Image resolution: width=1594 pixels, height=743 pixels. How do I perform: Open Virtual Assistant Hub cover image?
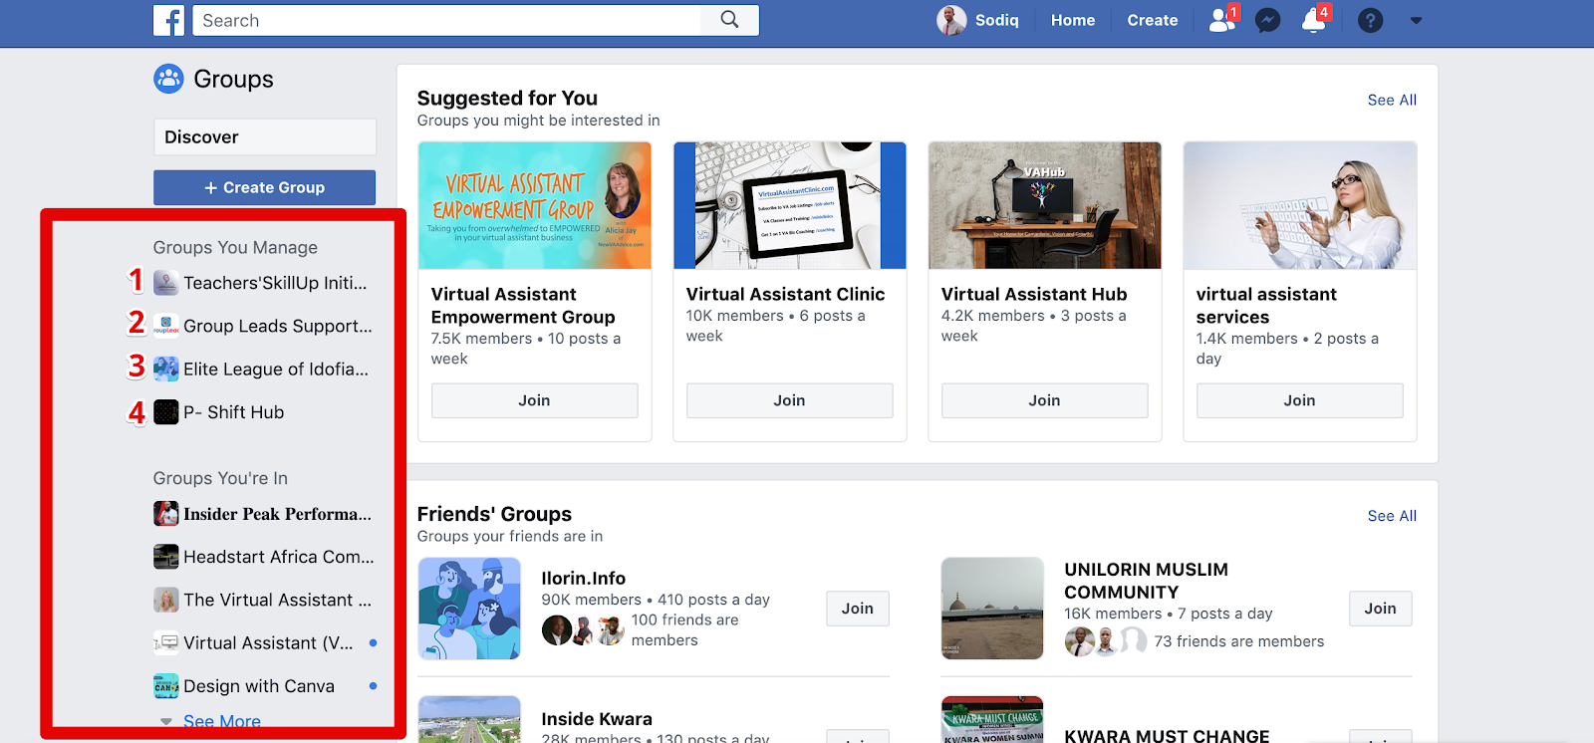coord(1045,205)
